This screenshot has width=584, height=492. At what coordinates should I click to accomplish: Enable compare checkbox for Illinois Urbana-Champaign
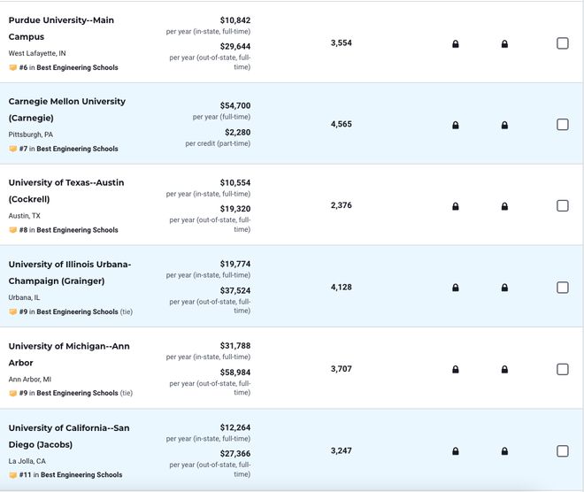562,288
